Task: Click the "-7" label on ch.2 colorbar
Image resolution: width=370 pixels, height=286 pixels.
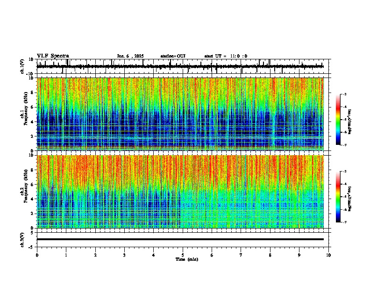Action: pos(345,222)
